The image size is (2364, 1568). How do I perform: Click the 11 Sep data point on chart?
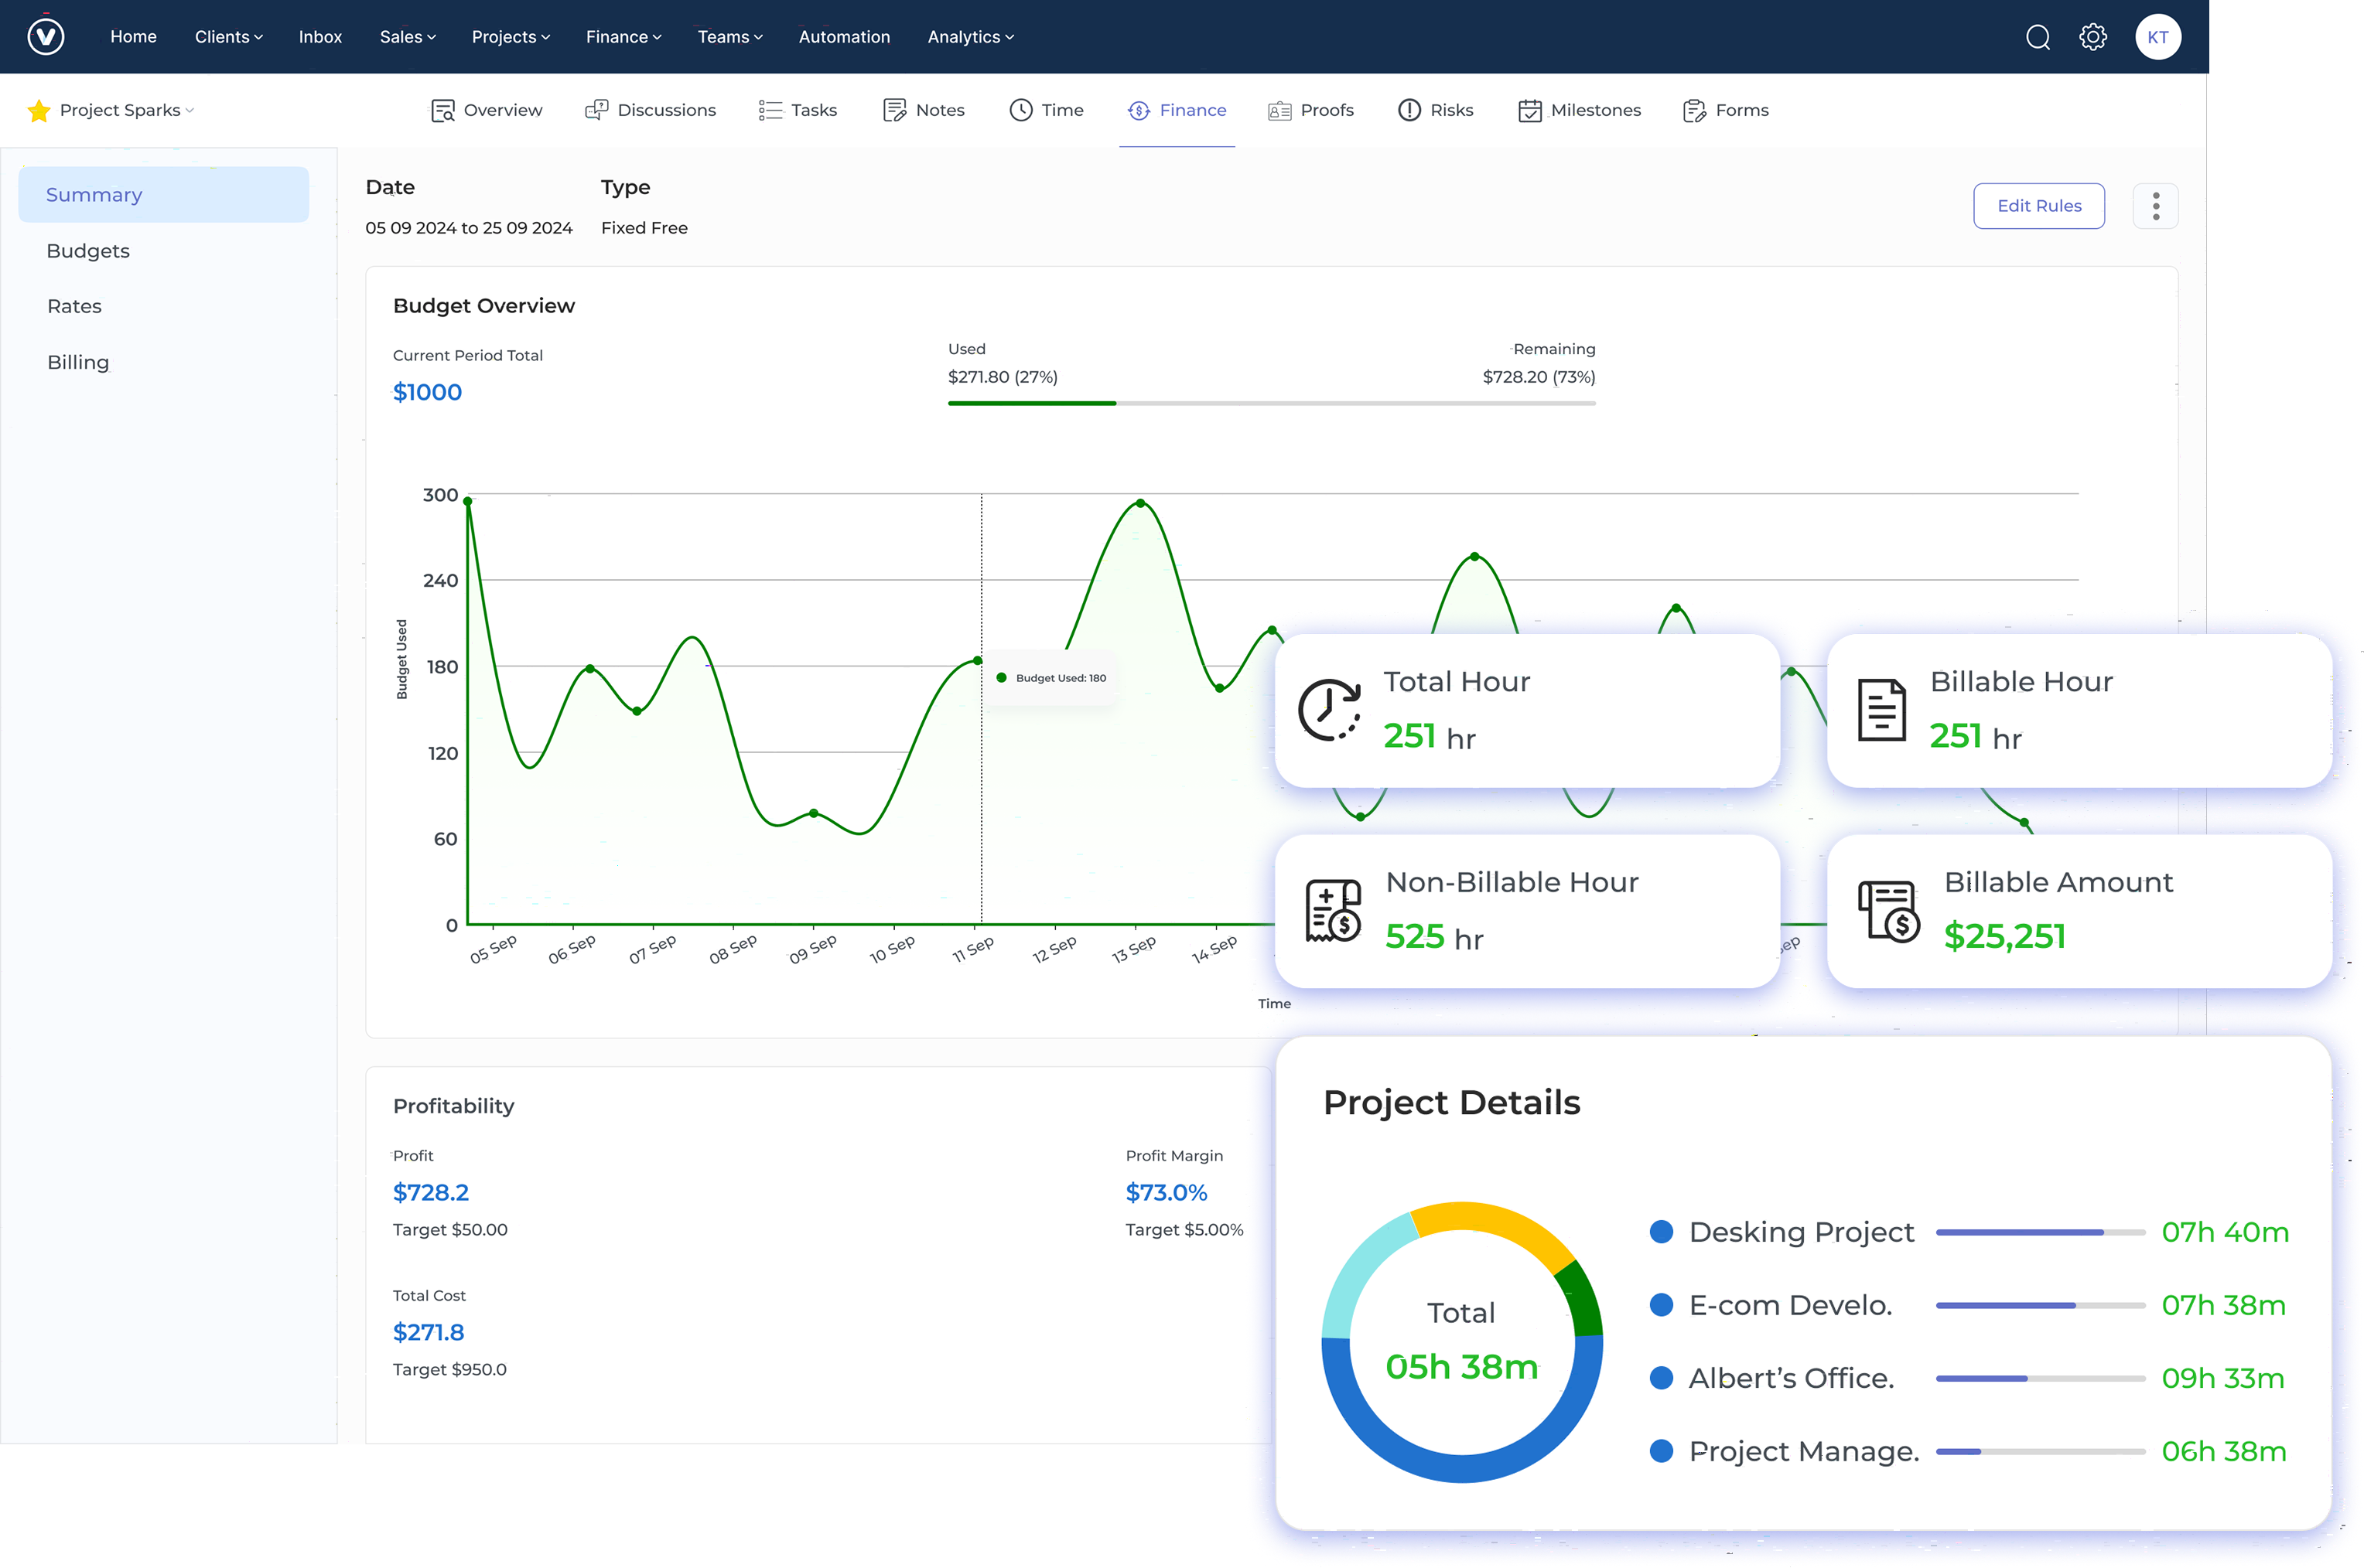pos(978,661)
